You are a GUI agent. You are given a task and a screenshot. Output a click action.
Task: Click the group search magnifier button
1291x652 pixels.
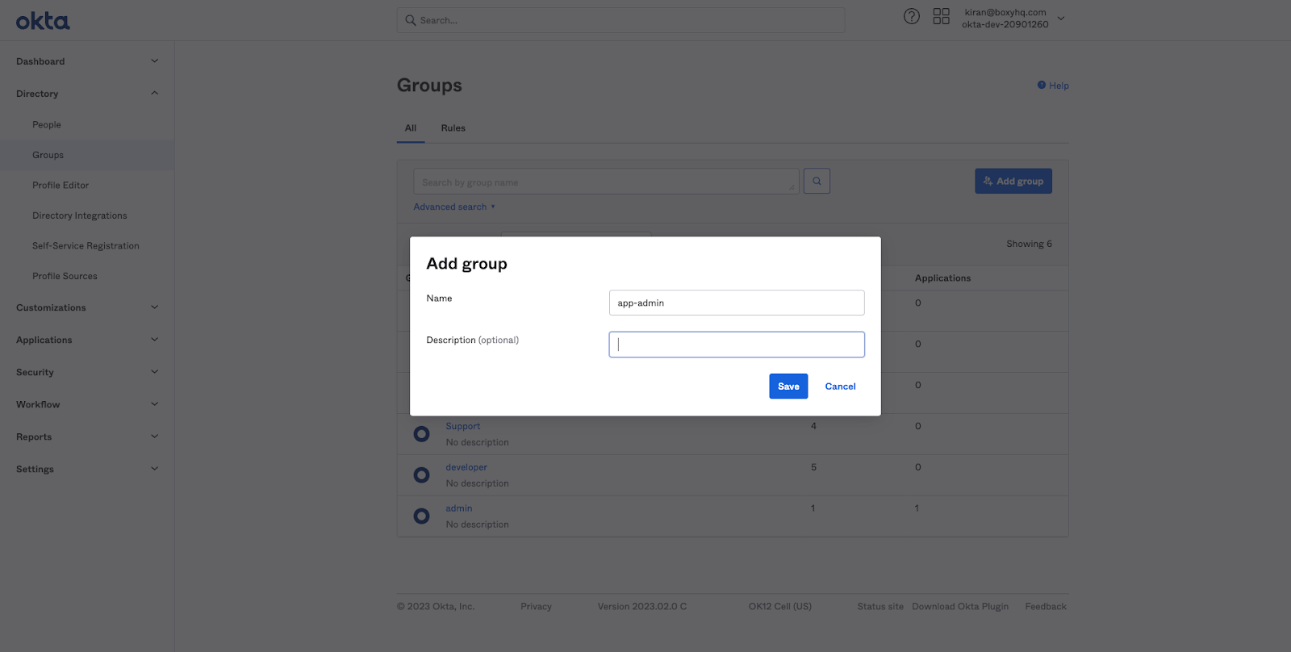(817, 182)
